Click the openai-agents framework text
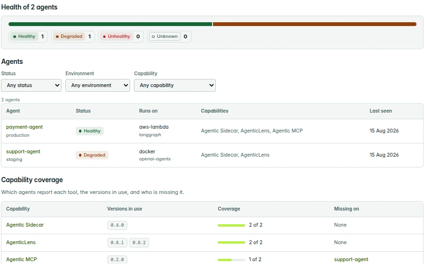 point(155,159)
